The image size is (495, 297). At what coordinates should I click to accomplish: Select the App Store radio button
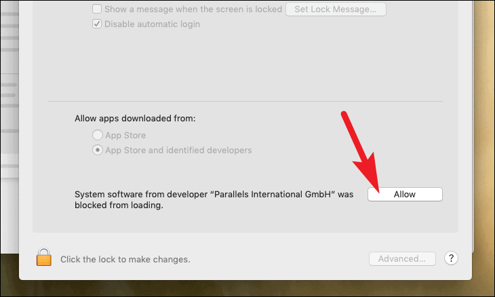coord(98,135)
